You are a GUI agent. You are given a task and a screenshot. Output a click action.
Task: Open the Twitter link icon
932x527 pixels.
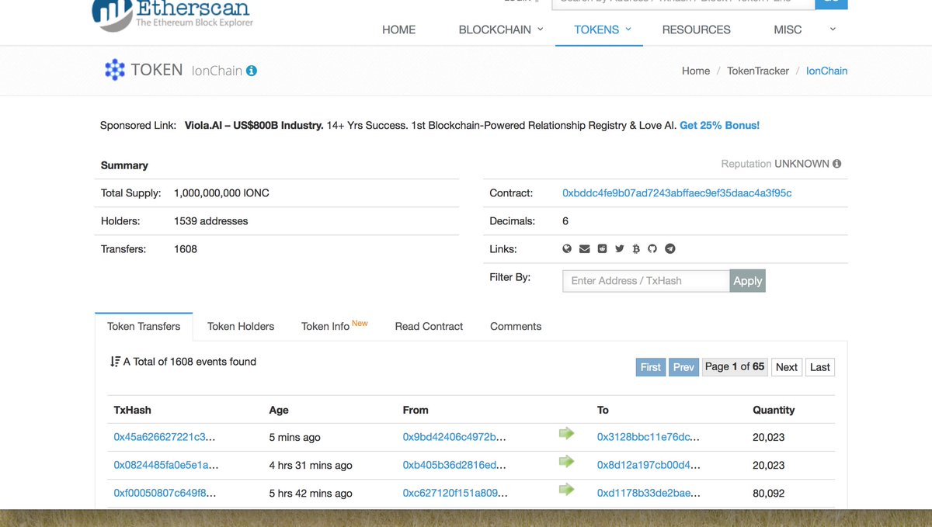coord(619,249)
